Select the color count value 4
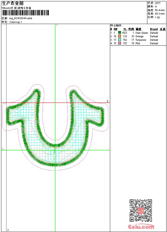167x232 pixels. (x=156, y=6)
